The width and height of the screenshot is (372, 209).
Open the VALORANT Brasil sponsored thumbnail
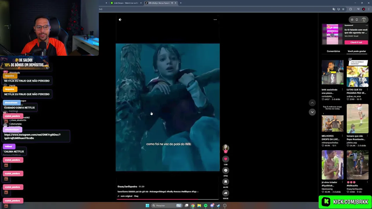332,34
